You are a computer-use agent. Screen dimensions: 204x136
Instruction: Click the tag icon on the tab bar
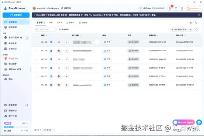[196, 23]
